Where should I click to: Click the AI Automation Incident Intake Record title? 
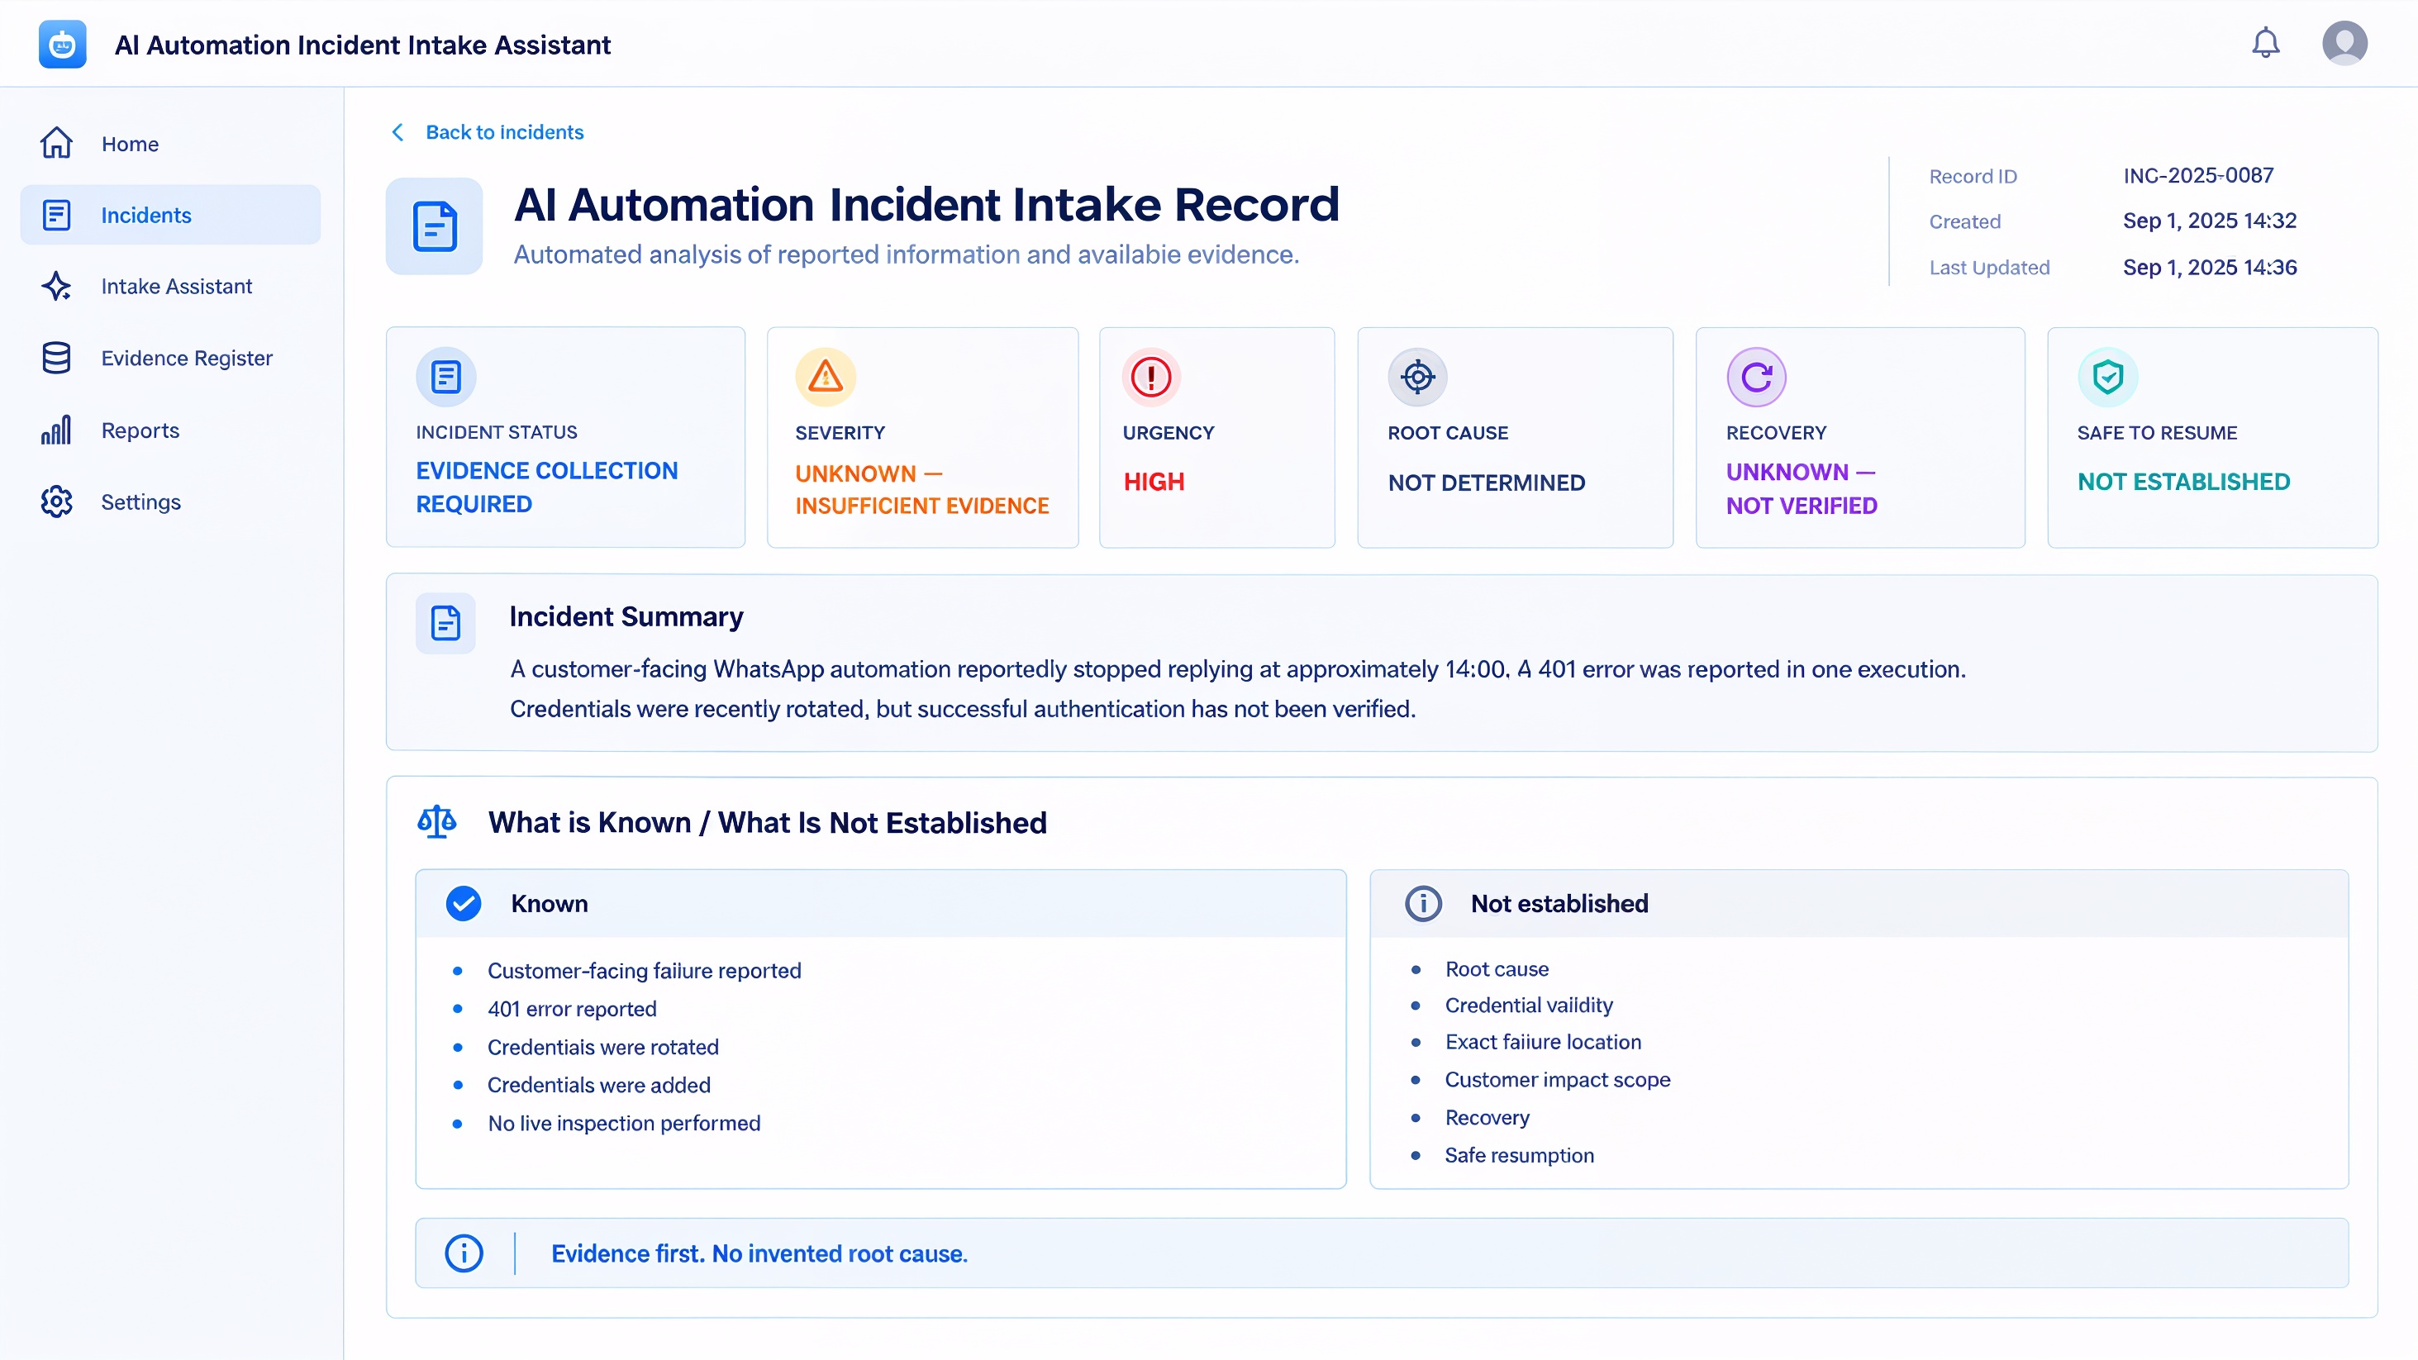pyautogui.click(x=926, y=205)
